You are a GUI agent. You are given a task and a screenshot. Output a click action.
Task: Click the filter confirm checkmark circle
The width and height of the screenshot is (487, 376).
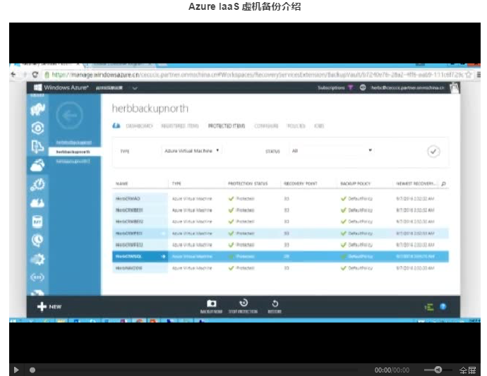(433, 152)
